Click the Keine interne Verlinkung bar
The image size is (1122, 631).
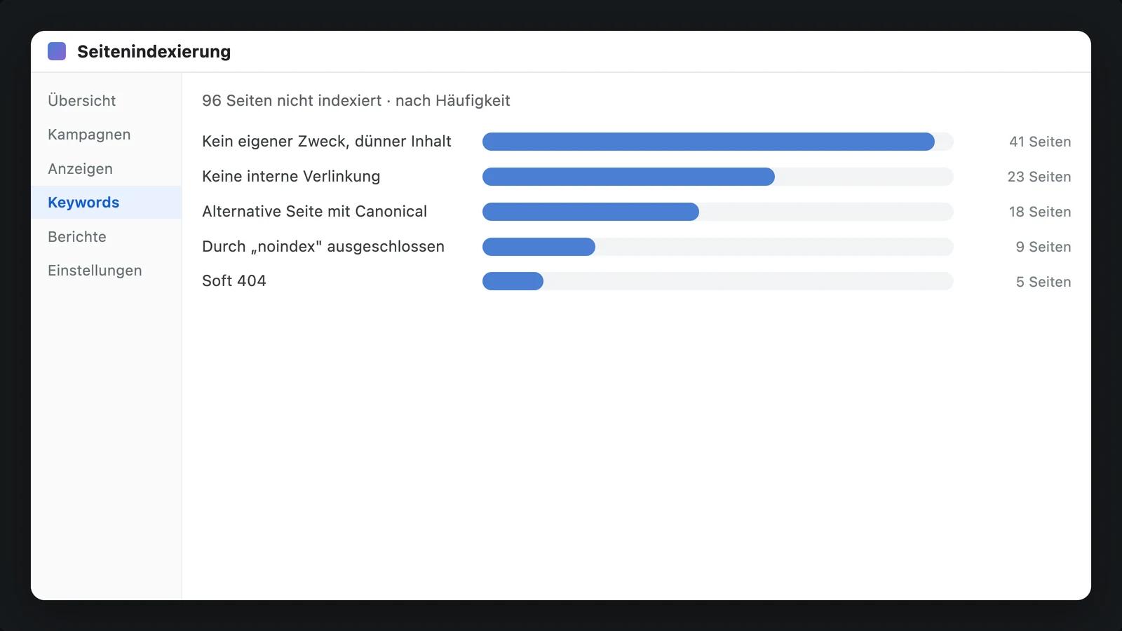point(717,177)
